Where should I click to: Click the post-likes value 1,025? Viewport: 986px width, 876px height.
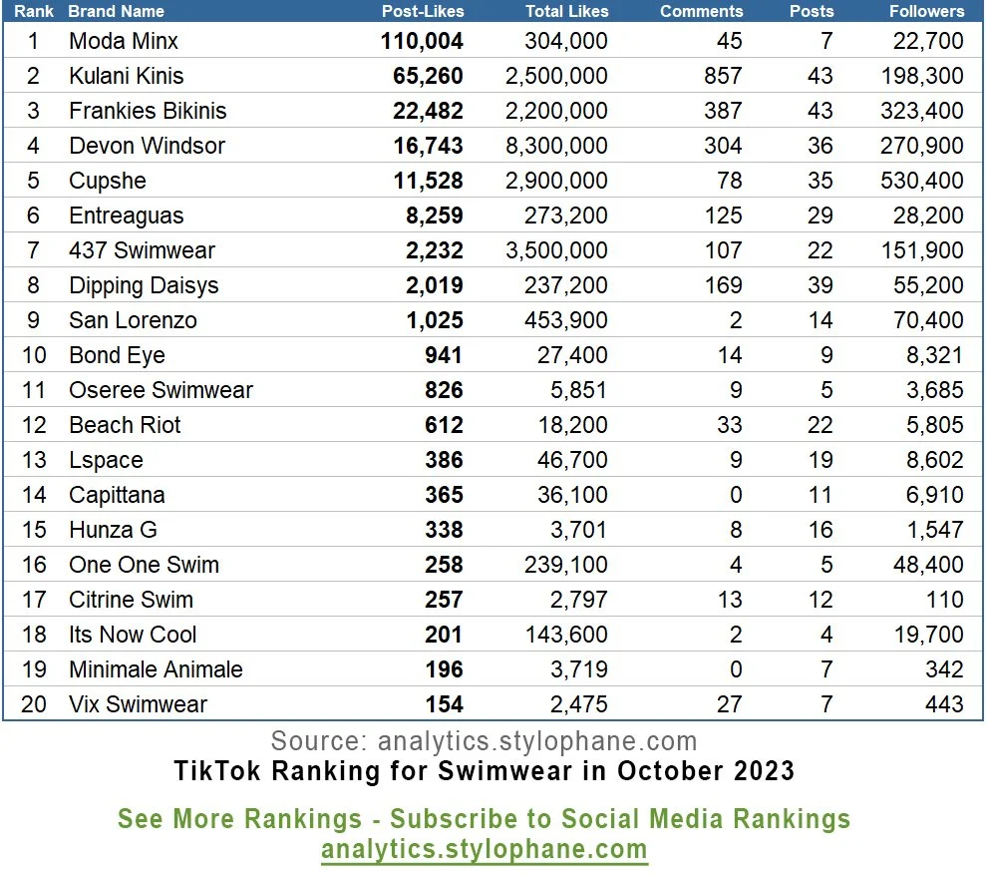(x=435, y=321)
